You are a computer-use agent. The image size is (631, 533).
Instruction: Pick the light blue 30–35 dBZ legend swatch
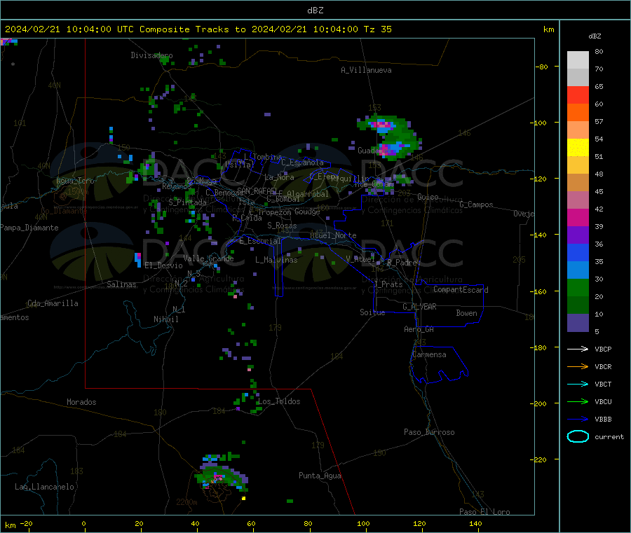578,270
